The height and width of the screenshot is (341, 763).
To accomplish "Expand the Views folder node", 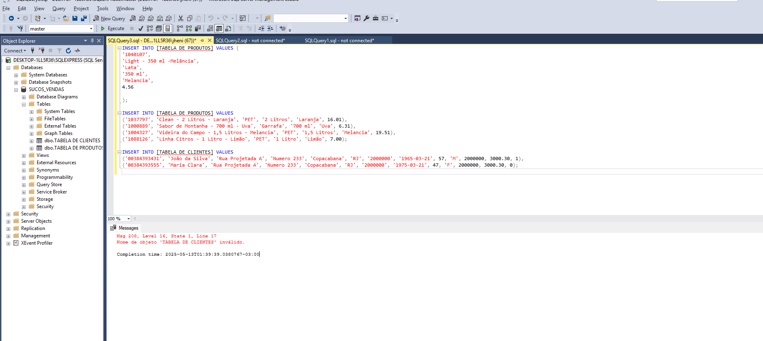I will point(24,156).
